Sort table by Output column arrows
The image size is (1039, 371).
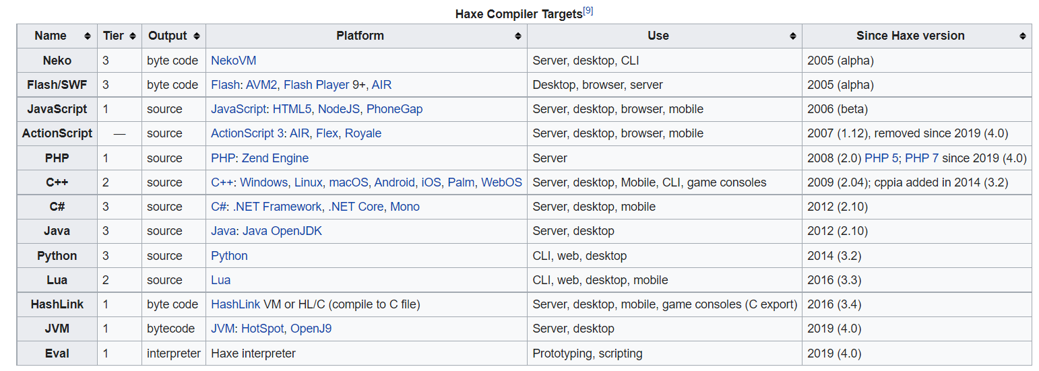click(x=196, y=36)
